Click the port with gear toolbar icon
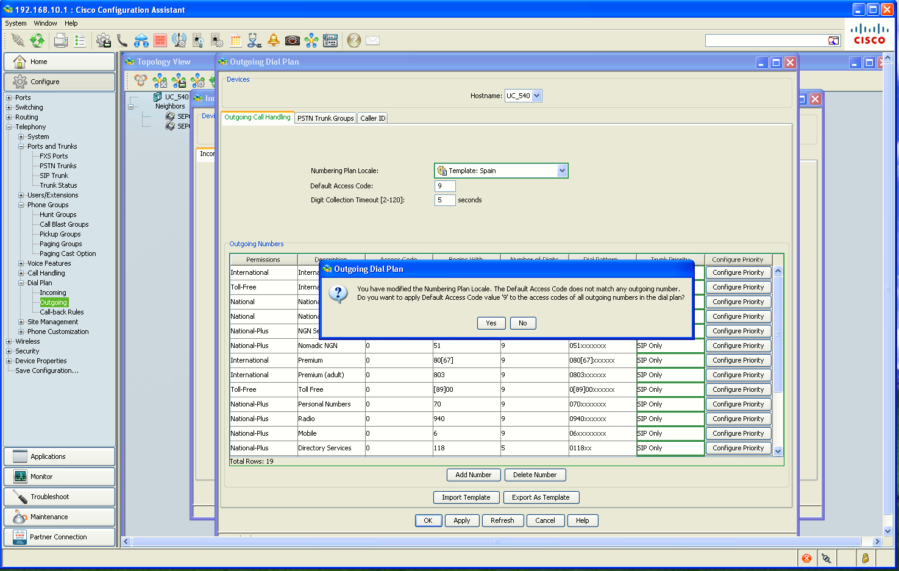This screenshot has height=571, width=899. point(217,40)
